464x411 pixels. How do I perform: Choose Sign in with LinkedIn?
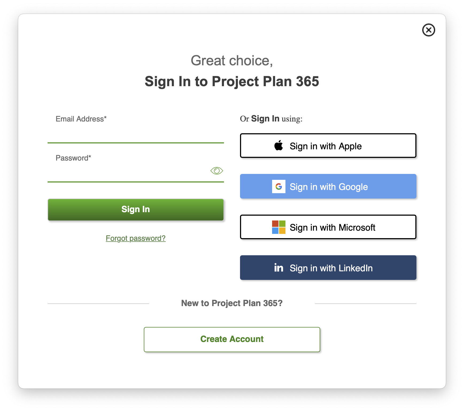pyautogui.click(x=328, y=268)
